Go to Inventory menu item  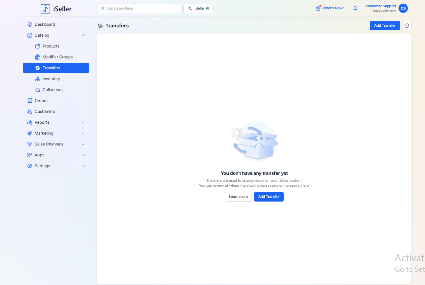[51, 79]
